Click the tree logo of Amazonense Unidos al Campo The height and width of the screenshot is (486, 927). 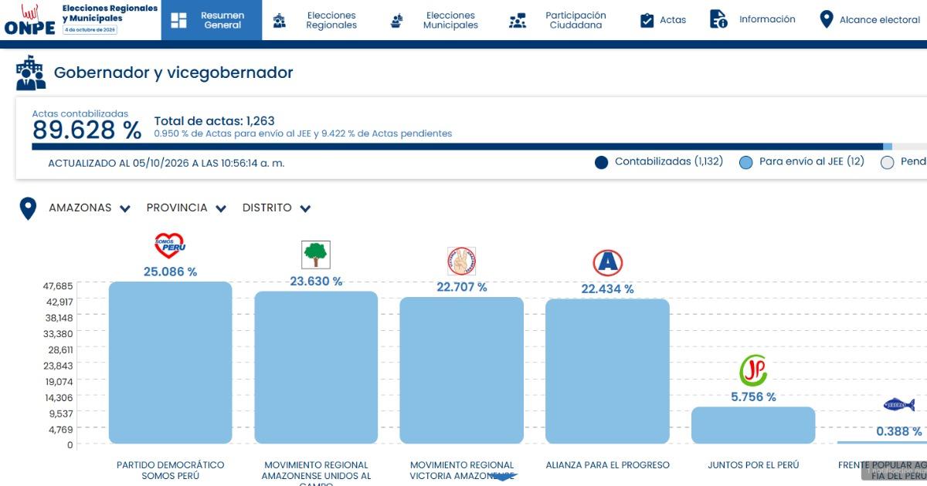click(x=315, y=254)
